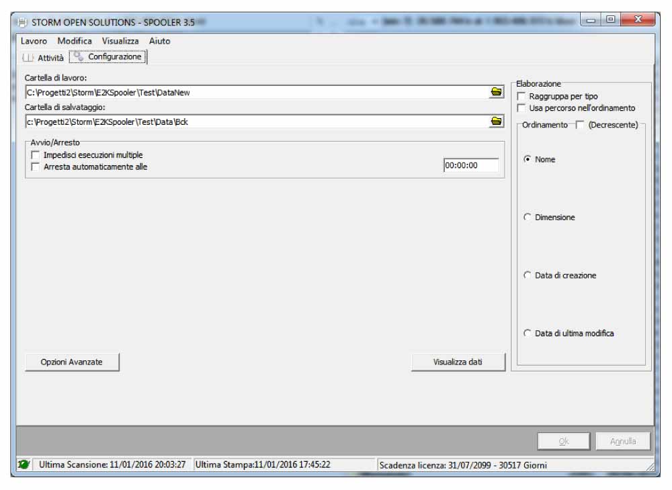Switch to the Attività tab
Image resolution: width=672 pixels, height=490 pixels.
(43, 58)
